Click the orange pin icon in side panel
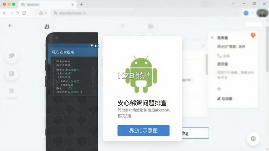This screenshot has height=151, width=269. coord(253,35)
